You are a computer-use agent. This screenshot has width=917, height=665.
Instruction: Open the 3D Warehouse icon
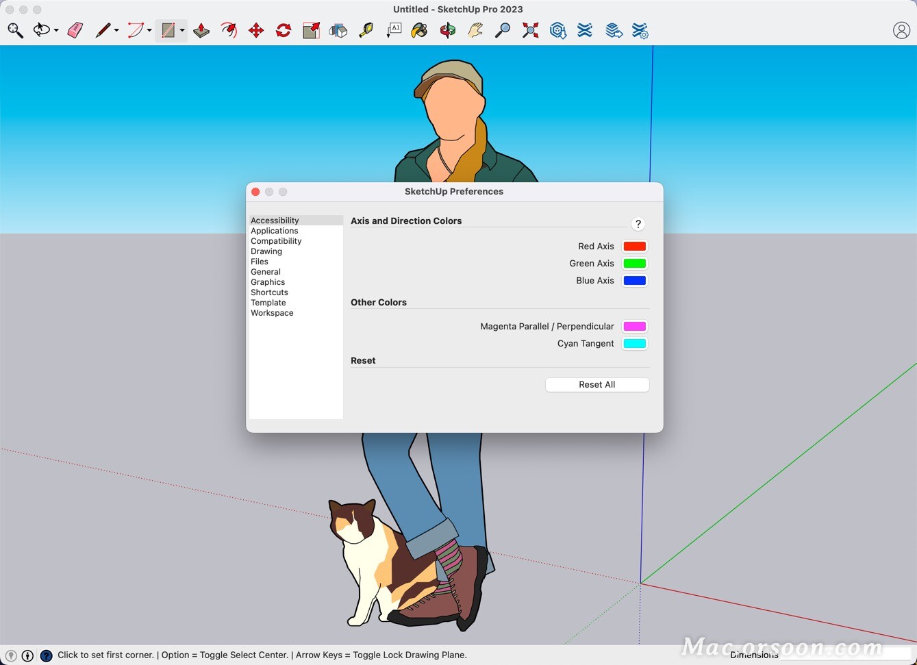558,30
